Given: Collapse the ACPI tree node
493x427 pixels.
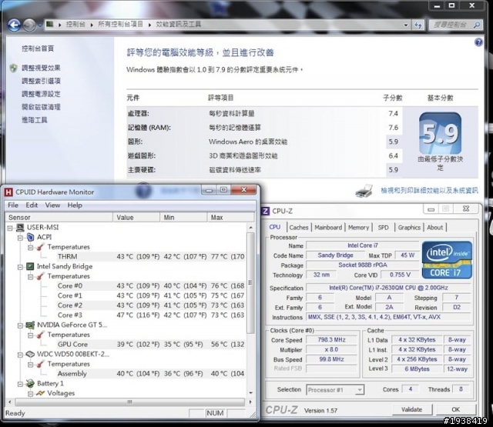Looking at the screenshot, I should pyautogui.click(x=21, y=238).
